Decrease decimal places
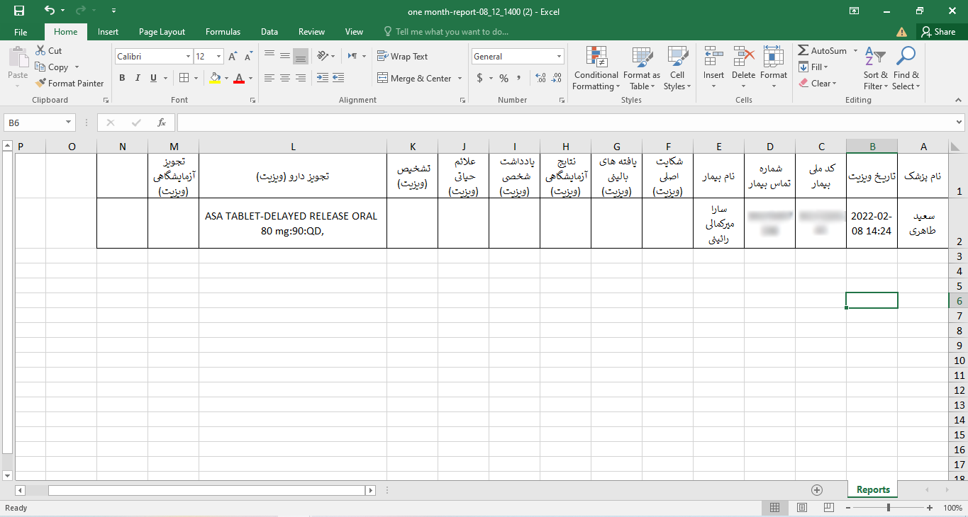This screenshot has height=517, width=968. point(557,78)
